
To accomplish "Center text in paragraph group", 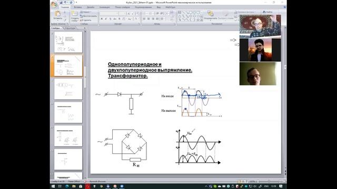I will tap(148, 19).
